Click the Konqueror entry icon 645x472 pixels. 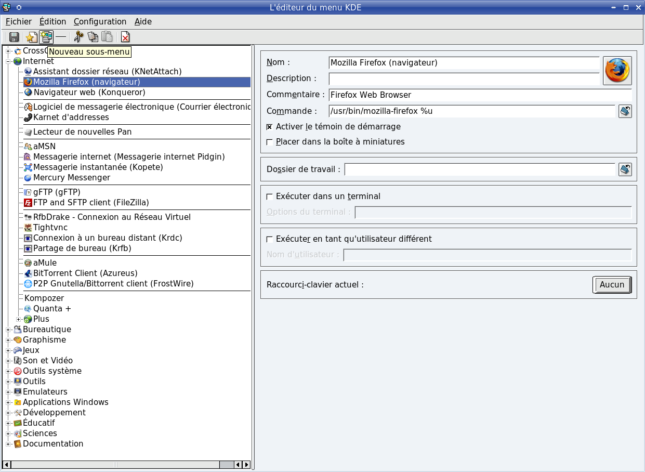click(x=28, y=92)
